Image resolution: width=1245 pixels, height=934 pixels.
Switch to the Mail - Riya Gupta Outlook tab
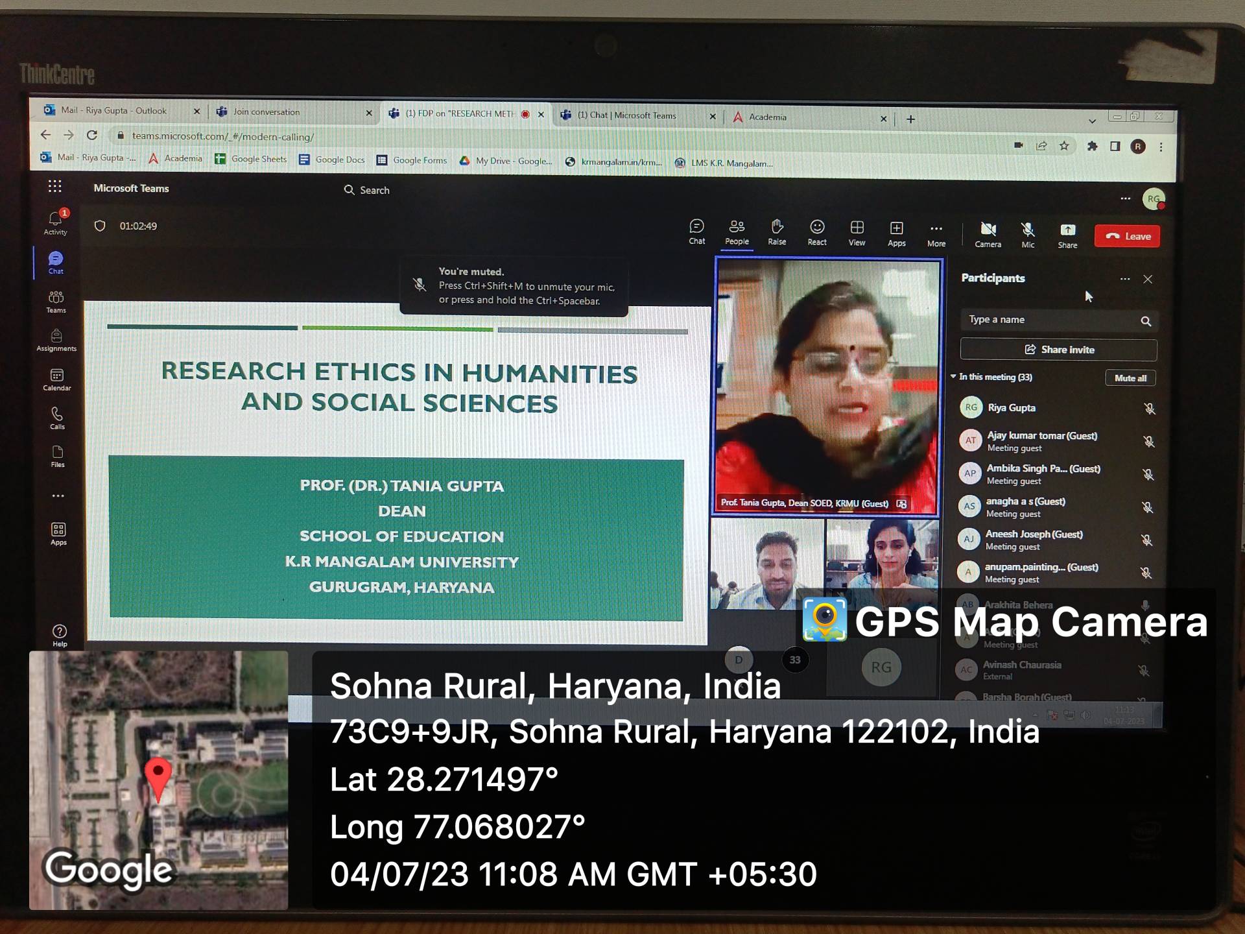pos(114,111)
